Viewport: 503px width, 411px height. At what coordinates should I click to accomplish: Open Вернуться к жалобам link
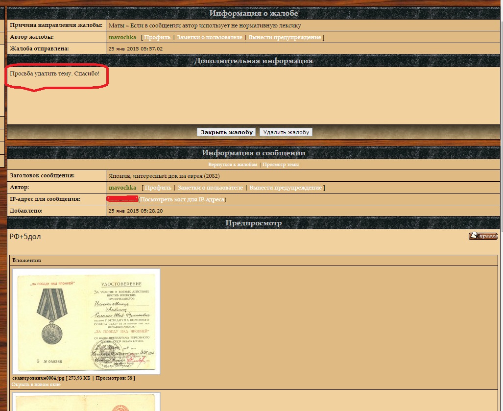pyautogui.click(x=233, y=165)
